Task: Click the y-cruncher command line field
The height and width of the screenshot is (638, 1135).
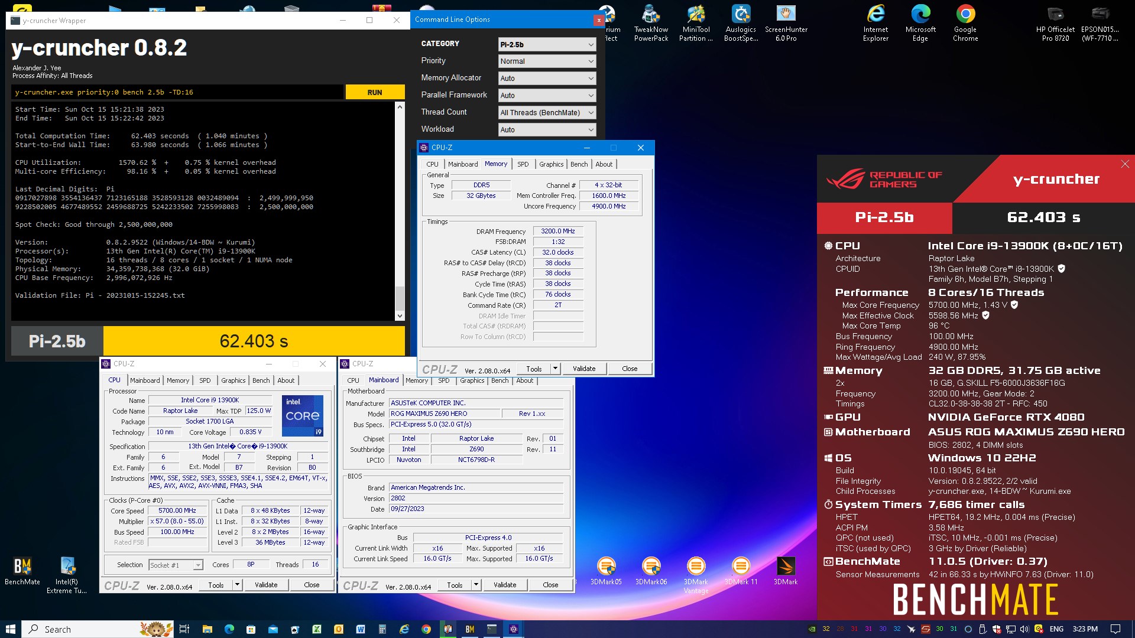Action: click(x=177, y=92)
